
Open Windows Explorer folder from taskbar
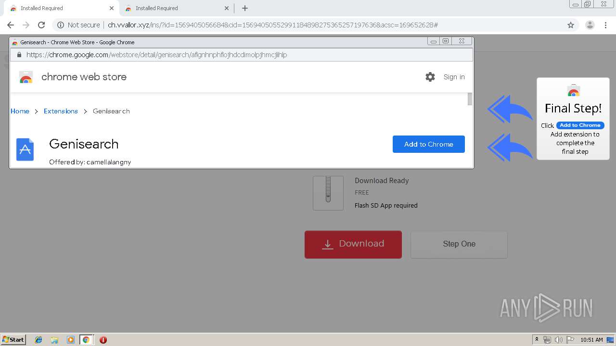[54, 340]
